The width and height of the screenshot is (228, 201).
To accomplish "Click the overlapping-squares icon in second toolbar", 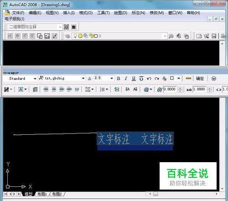I will [x=40, y=36].
